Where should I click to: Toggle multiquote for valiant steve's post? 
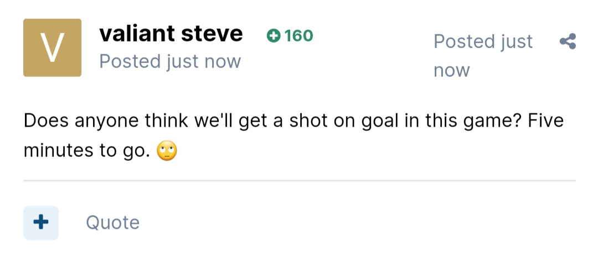pos(41,223)
